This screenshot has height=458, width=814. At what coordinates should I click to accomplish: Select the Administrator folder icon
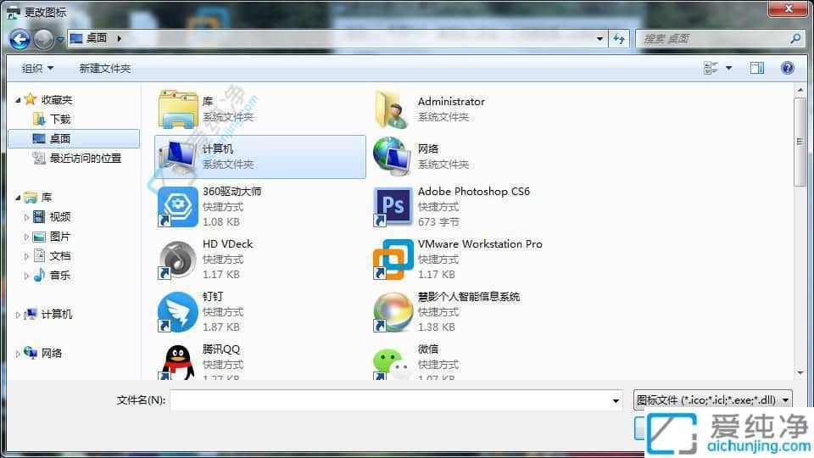[392, 109]
